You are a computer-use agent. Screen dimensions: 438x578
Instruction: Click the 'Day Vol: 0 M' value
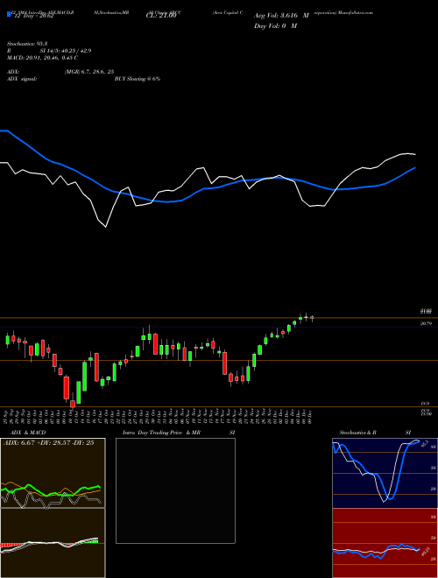tap(275, 25)
